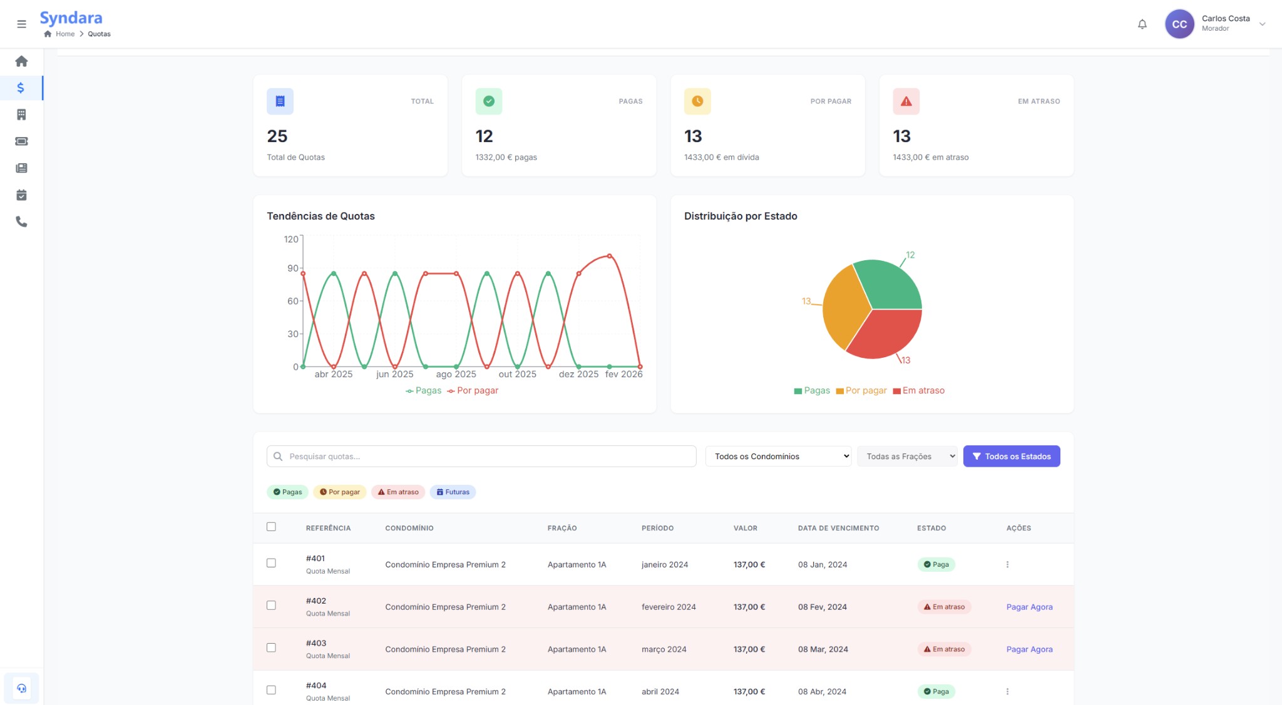Expand the Todas as Frações dropdown
This screenshot has height=705, width=1282.
pyautogui.click(x=906, y=457)
